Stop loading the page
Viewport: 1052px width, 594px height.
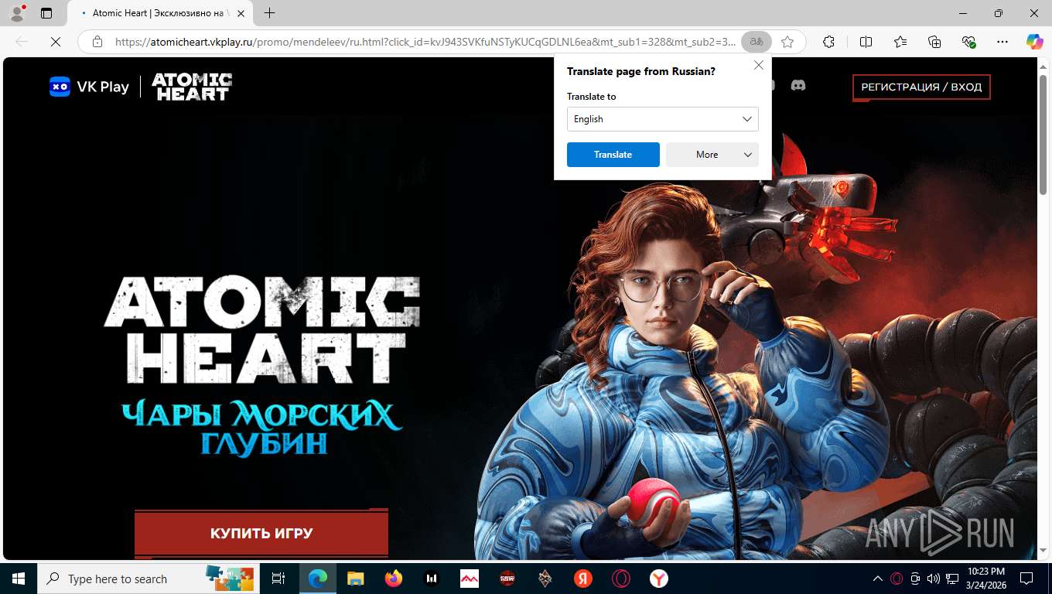click(x=56, y=42)
